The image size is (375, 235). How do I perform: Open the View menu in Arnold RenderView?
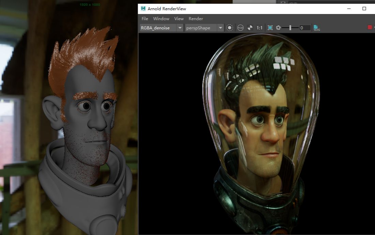179,19
